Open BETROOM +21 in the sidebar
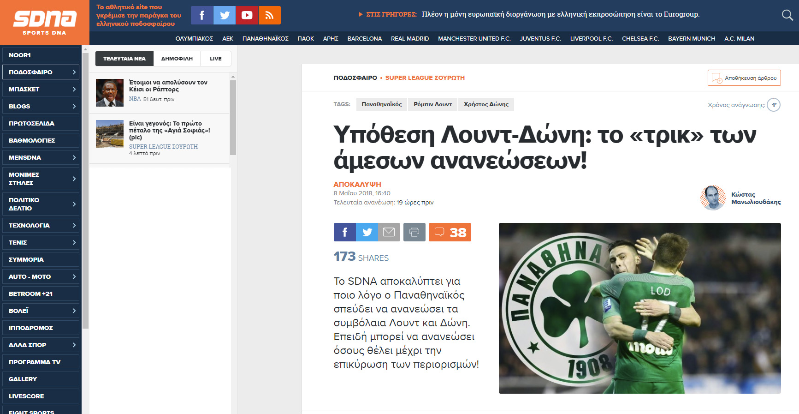Image resolution: width=799 pixels, height=414 pixels. coord(41,294)
